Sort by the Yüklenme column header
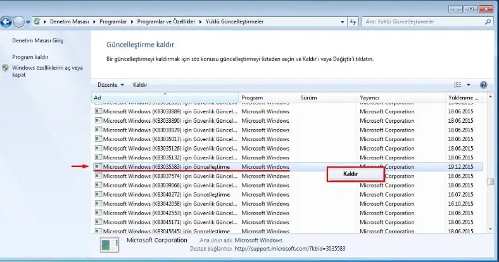Image resolution: width=499 pixels, height=262 pixels. (464, 97)
